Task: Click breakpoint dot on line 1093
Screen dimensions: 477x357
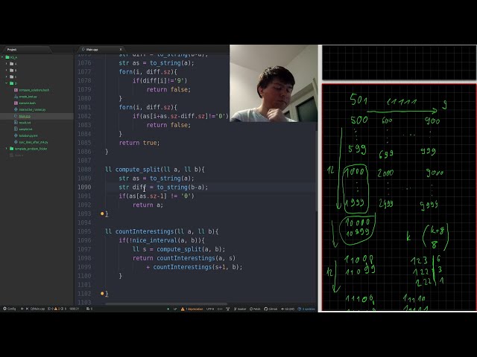Action: [102, 213]
